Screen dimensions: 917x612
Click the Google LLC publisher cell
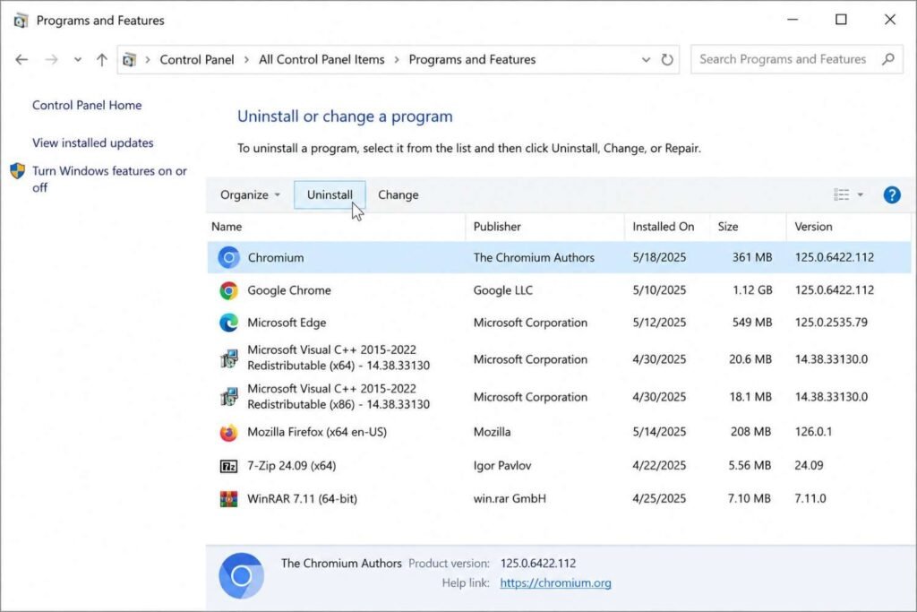click(x=503, y=290)
